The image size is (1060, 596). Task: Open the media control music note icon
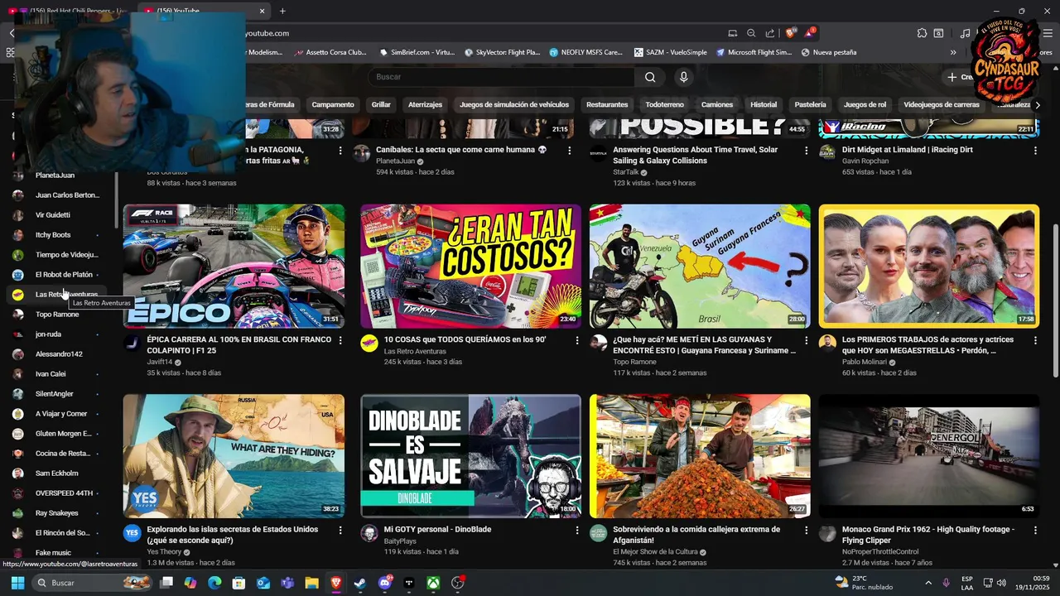(965, 33)
